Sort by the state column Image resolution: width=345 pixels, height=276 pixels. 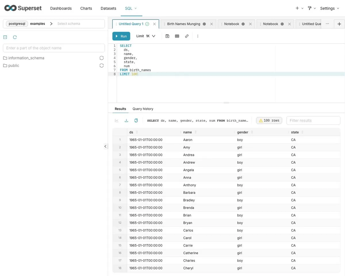coord(302,132)
